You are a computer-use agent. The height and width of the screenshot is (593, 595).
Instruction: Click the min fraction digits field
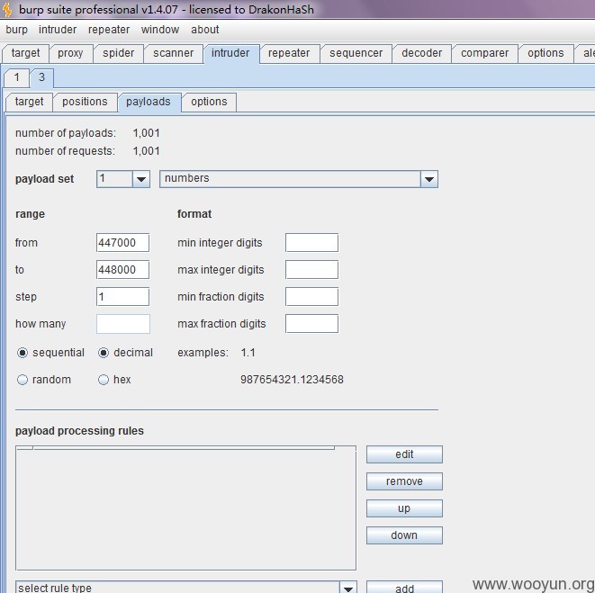tap(312, 297)
